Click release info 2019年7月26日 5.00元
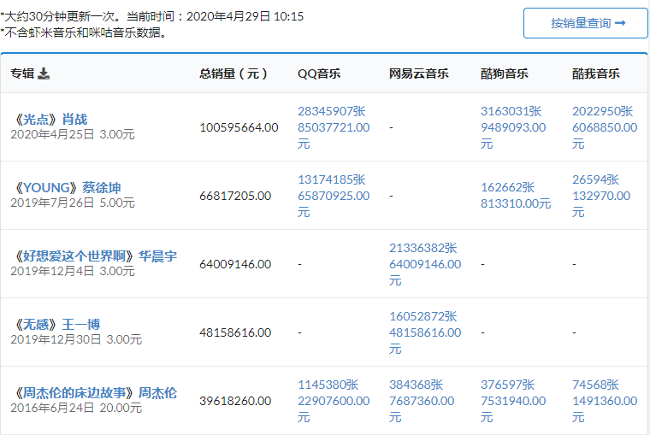The image size is (650, 435). pyautogui.click(x=73, y=203)
